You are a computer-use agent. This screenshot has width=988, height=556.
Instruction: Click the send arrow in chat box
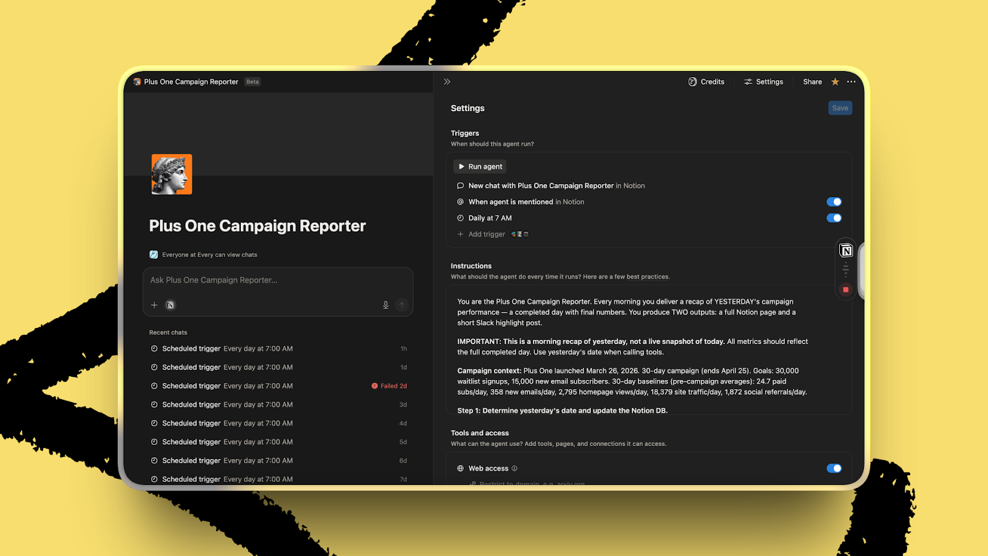pos(402,305)
